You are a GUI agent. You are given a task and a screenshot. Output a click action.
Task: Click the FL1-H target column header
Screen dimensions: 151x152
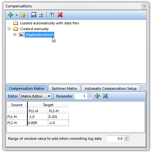point(38,111)
